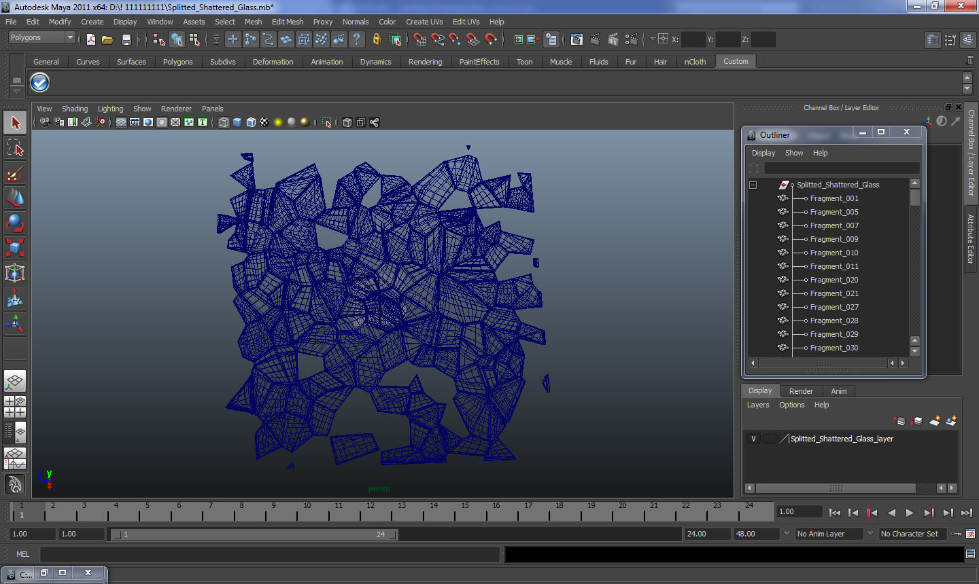Activate the Lasso select tool
The image size is (979, 584).
click(x=15, y=148)
